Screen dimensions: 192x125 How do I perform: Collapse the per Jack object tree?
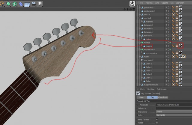[139, 18]
